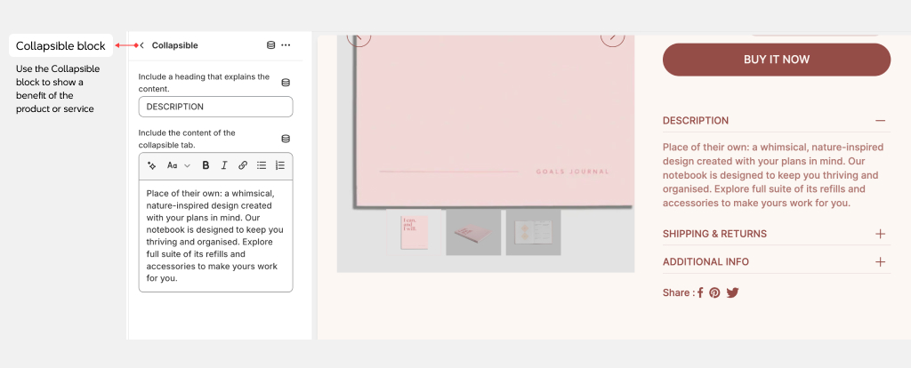Click the BUY IT NOW button

[x=776, y=60]
